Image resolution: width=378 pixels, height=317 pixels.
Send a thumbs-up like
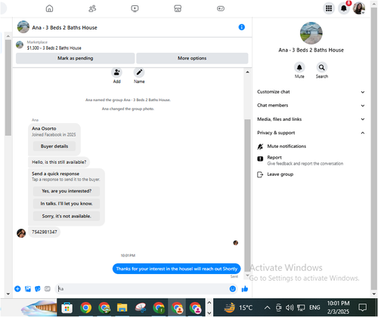tap(245, 289)
